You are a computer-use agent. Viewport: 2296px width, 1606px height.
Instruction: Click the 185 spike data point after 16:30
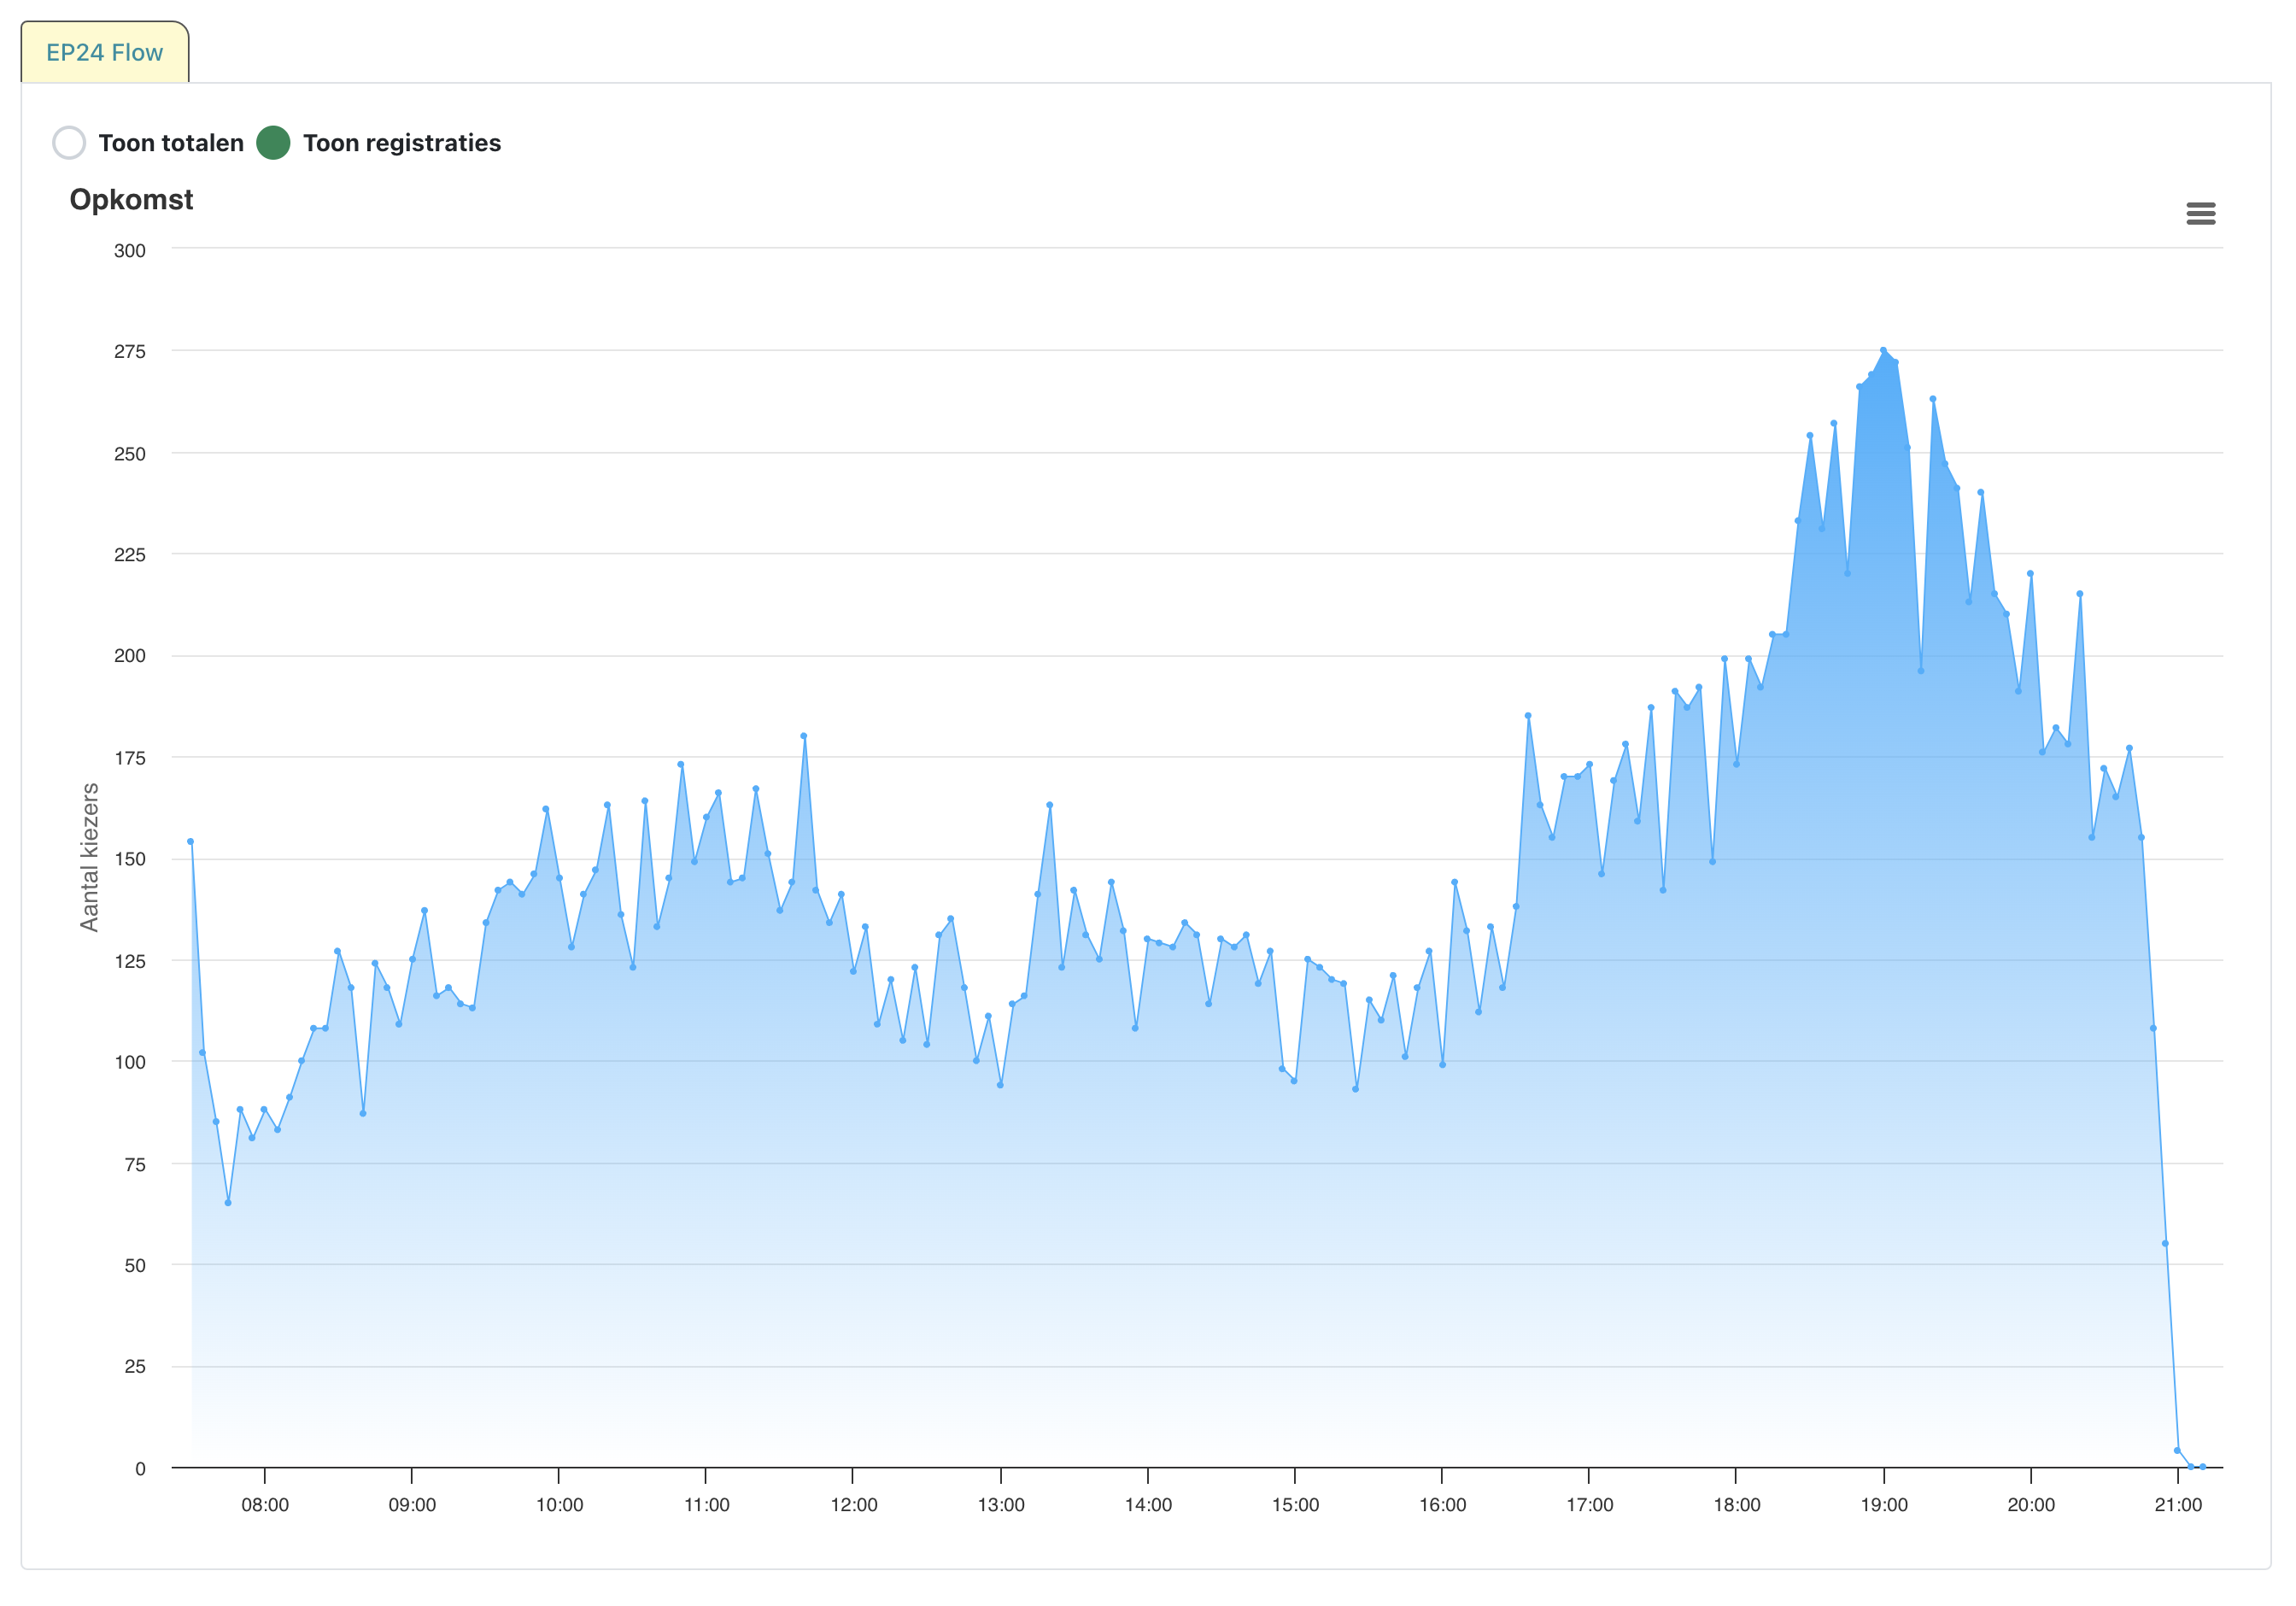coord(1528,715)
